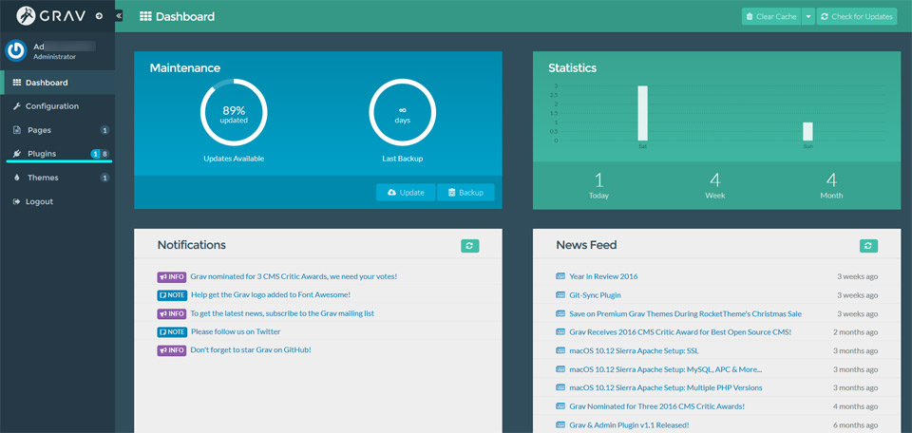This screenshot has height=433, width=912.
Task: Click the Sunday bar in Statistics chart
Action: tap(807, 131)
